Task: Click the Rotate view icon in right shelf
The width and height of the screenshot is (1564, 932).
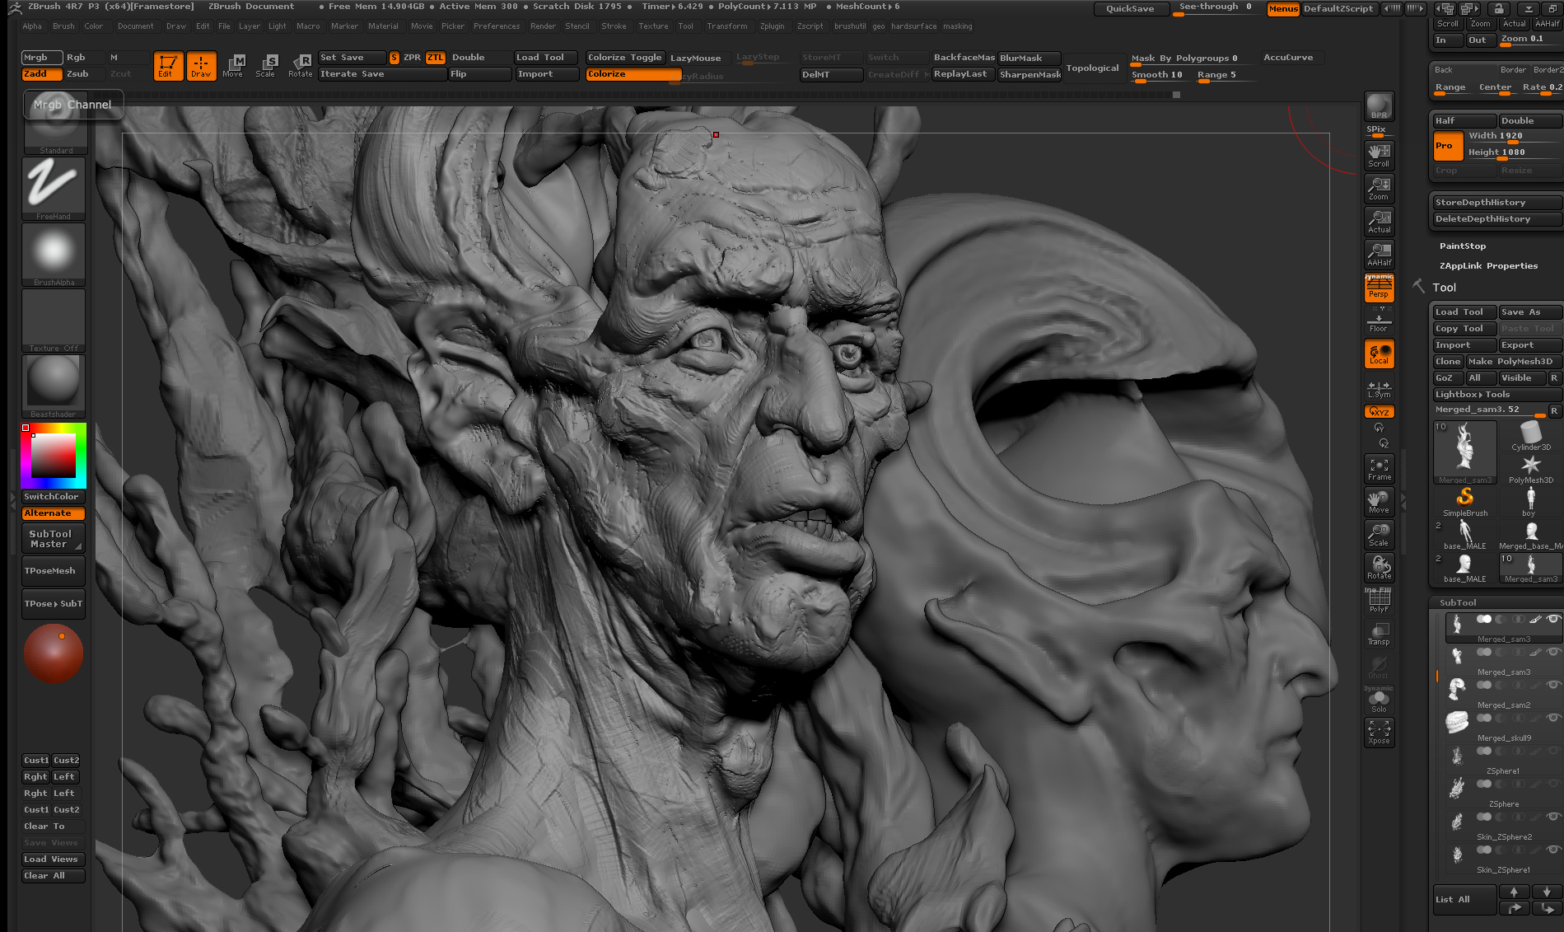Action: tap(1379, 568)
